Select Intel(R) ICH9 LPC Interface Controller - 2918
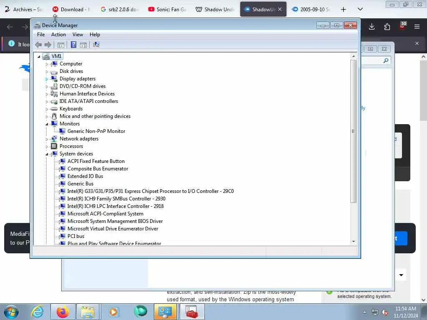Image resolution: width=427 pixels, height=320 pixels. (116, 206)
